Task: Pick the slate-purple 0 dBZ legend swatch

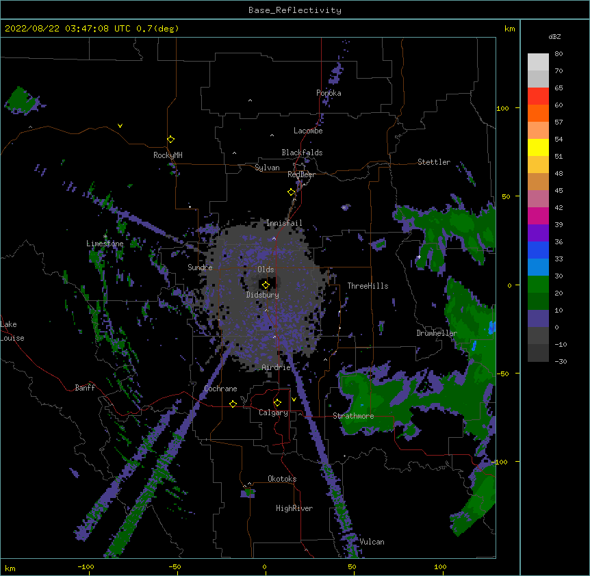Action: (x=538, y=319)
